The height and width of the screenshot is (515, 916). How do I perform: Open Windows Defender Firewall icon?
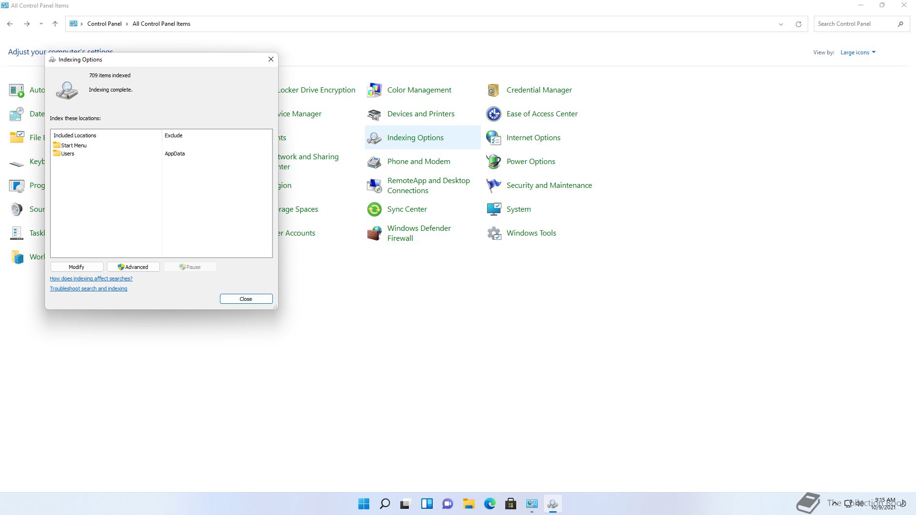tap(375, 233)
